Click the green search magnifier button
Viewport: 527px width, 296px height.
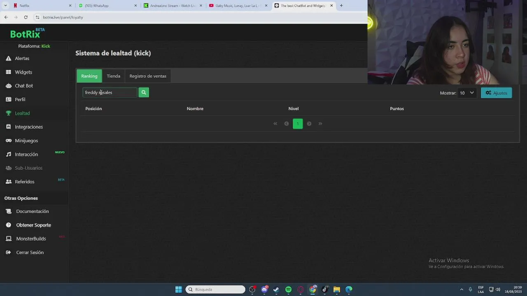pyautogui.click(x=144, y=92)
